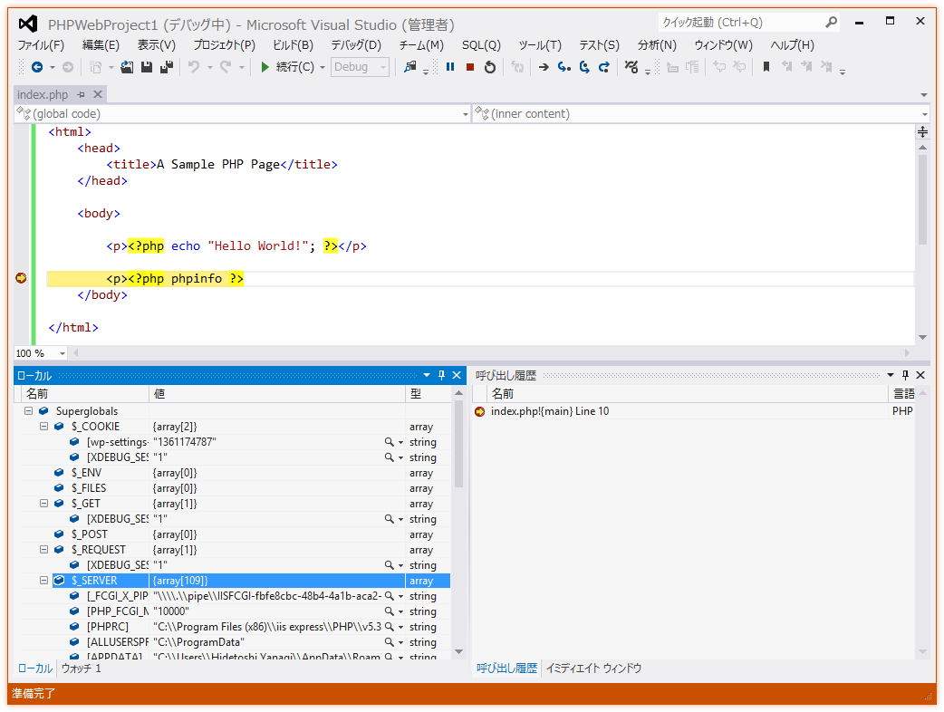This screenshot has width=944, height=712.
Task: Open visualizer for wp-settings cookie value
Action: [390, 442]
